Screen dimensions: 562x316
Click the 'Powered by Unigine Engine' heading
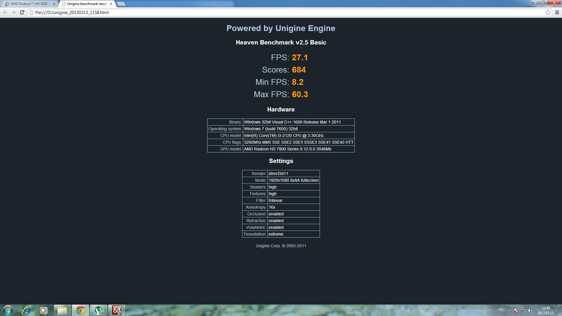(x=281, y=28)
